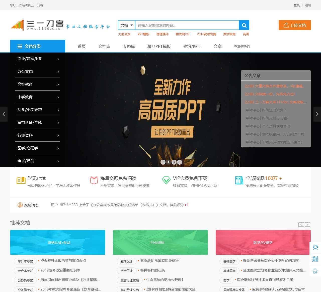Open the 文档库 navigation tab

[x=104, y=46]
